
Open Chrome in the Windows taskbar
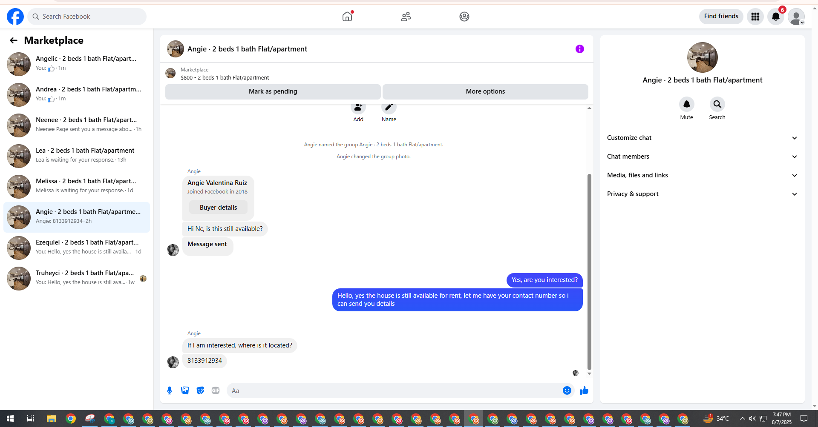click(71, 419)
